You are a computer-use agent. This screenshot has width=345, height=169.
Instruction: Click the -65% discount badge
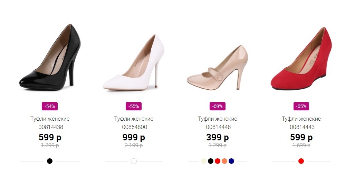301,106
